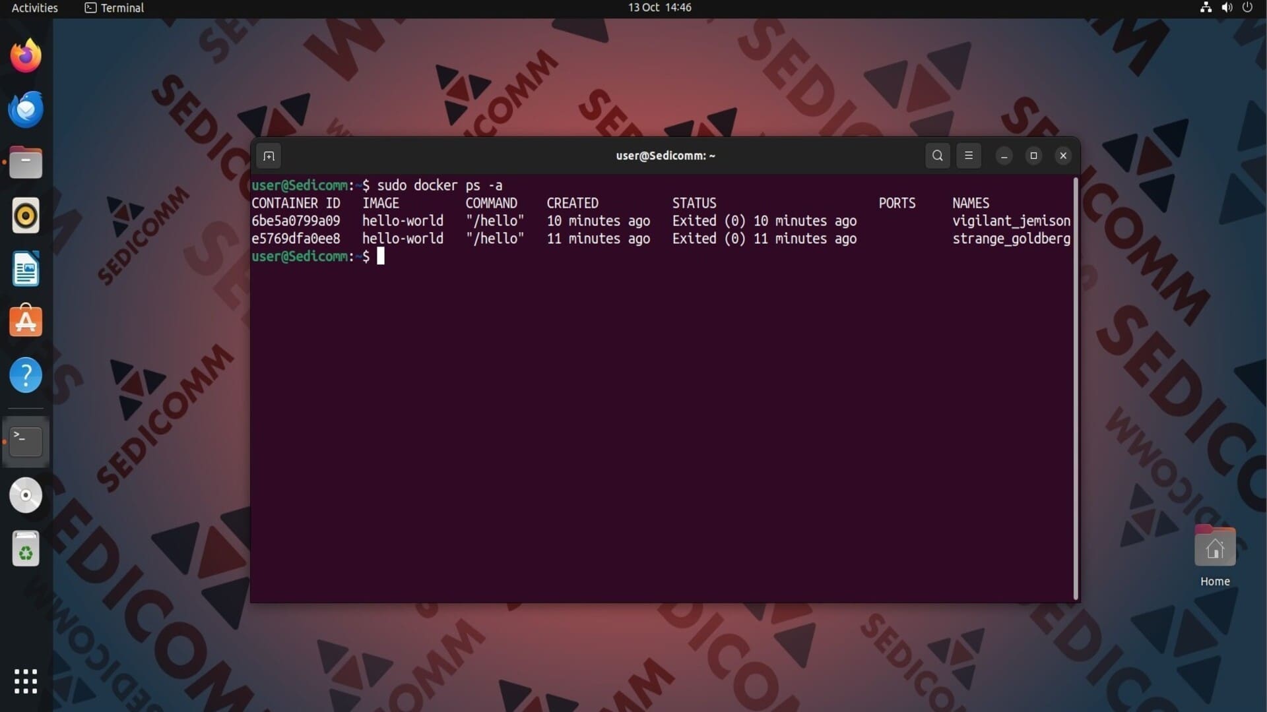The width and height of the screenshot is (1267, 712).
Task: Open the disc drive icon in dock
Action: point(26,495)
